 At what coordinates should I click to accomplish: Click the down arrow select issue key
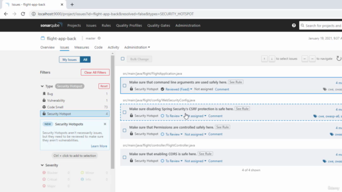(272, 59)
